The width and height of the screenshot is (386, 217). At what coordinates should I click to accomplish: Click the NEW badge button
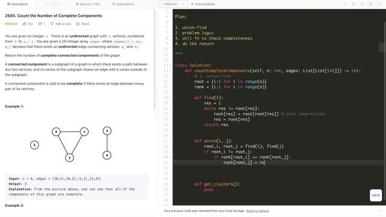click(x=376, y=195)
